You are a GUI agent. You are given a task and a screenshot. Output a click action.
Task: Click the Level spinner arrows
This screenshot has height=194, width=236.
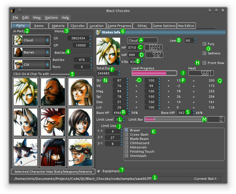[x=195, y=40]
